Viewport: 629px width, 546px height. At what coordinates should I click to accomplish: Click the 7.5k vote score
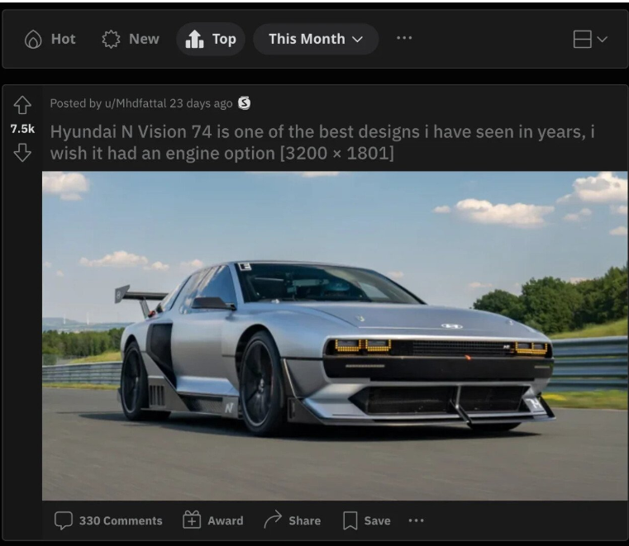click(22, 129)
